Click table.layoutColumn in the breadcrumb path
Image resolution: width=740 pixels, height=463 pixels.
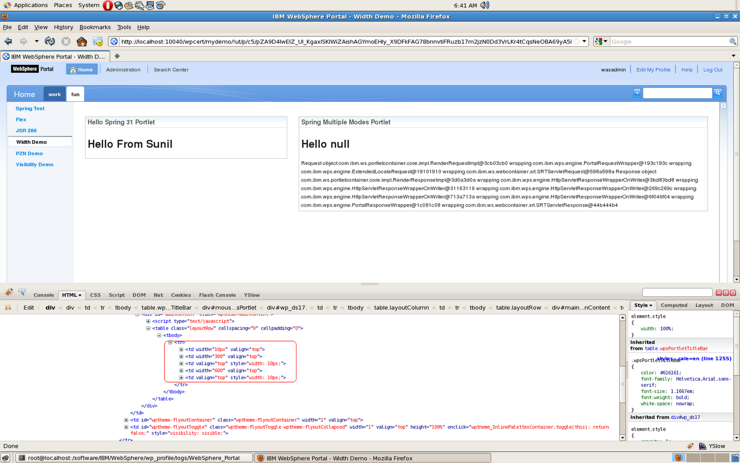[x=401, y=307]
